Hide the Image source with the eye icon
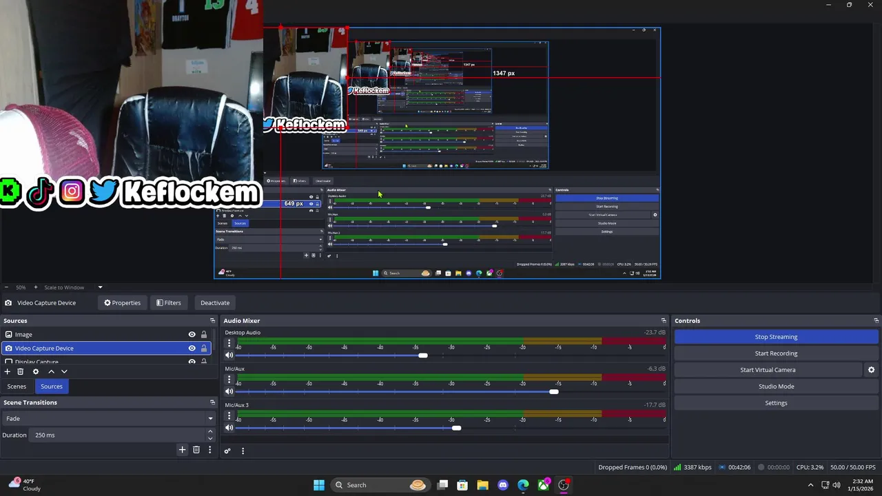This screenshot has width=882, height=496. [192, 335]
